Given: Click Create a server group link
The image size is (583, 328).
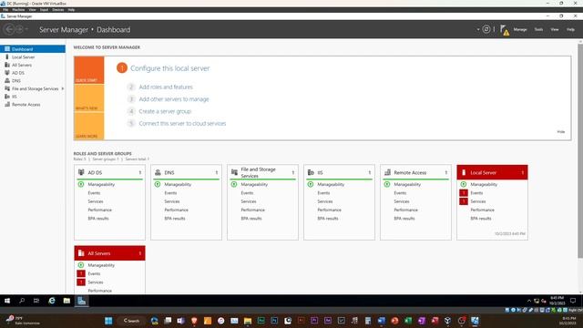Looking at the screenshot, I should point(165,111).
